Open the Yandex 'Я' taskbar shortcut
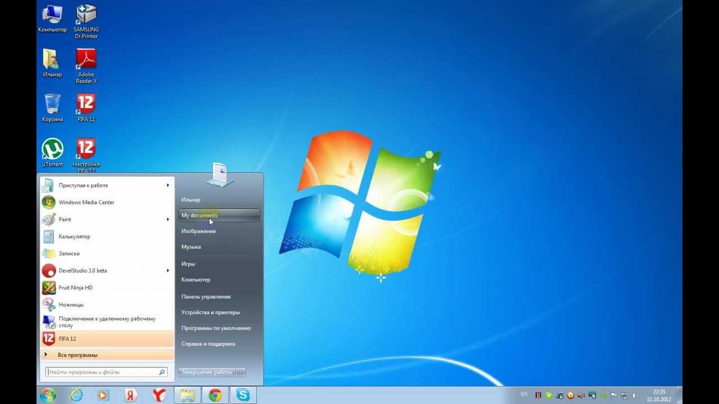The width and height of the screenshot is (719, 404). pyautogui.click(x=131, y=395)
